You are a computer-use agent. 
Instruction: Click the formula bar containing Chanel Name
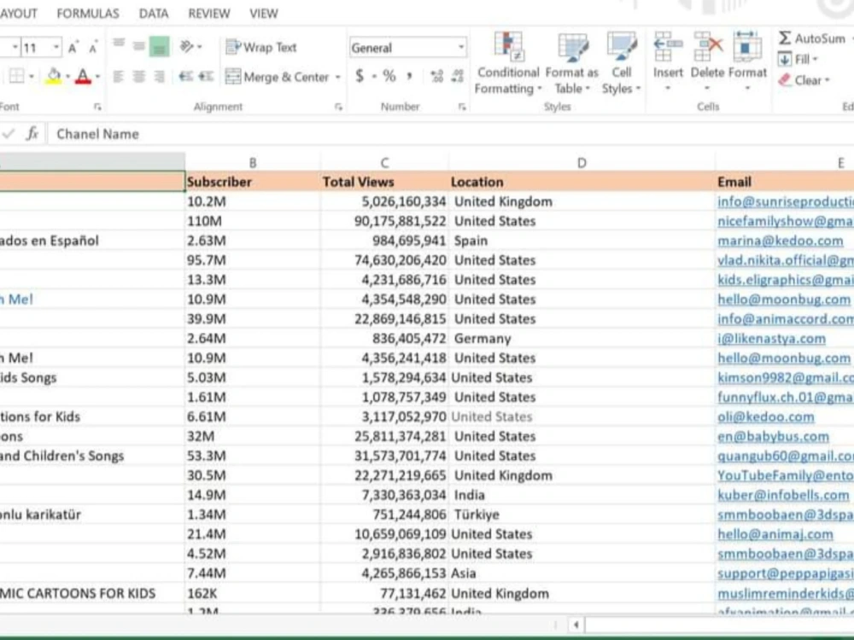tap(451, 134)
